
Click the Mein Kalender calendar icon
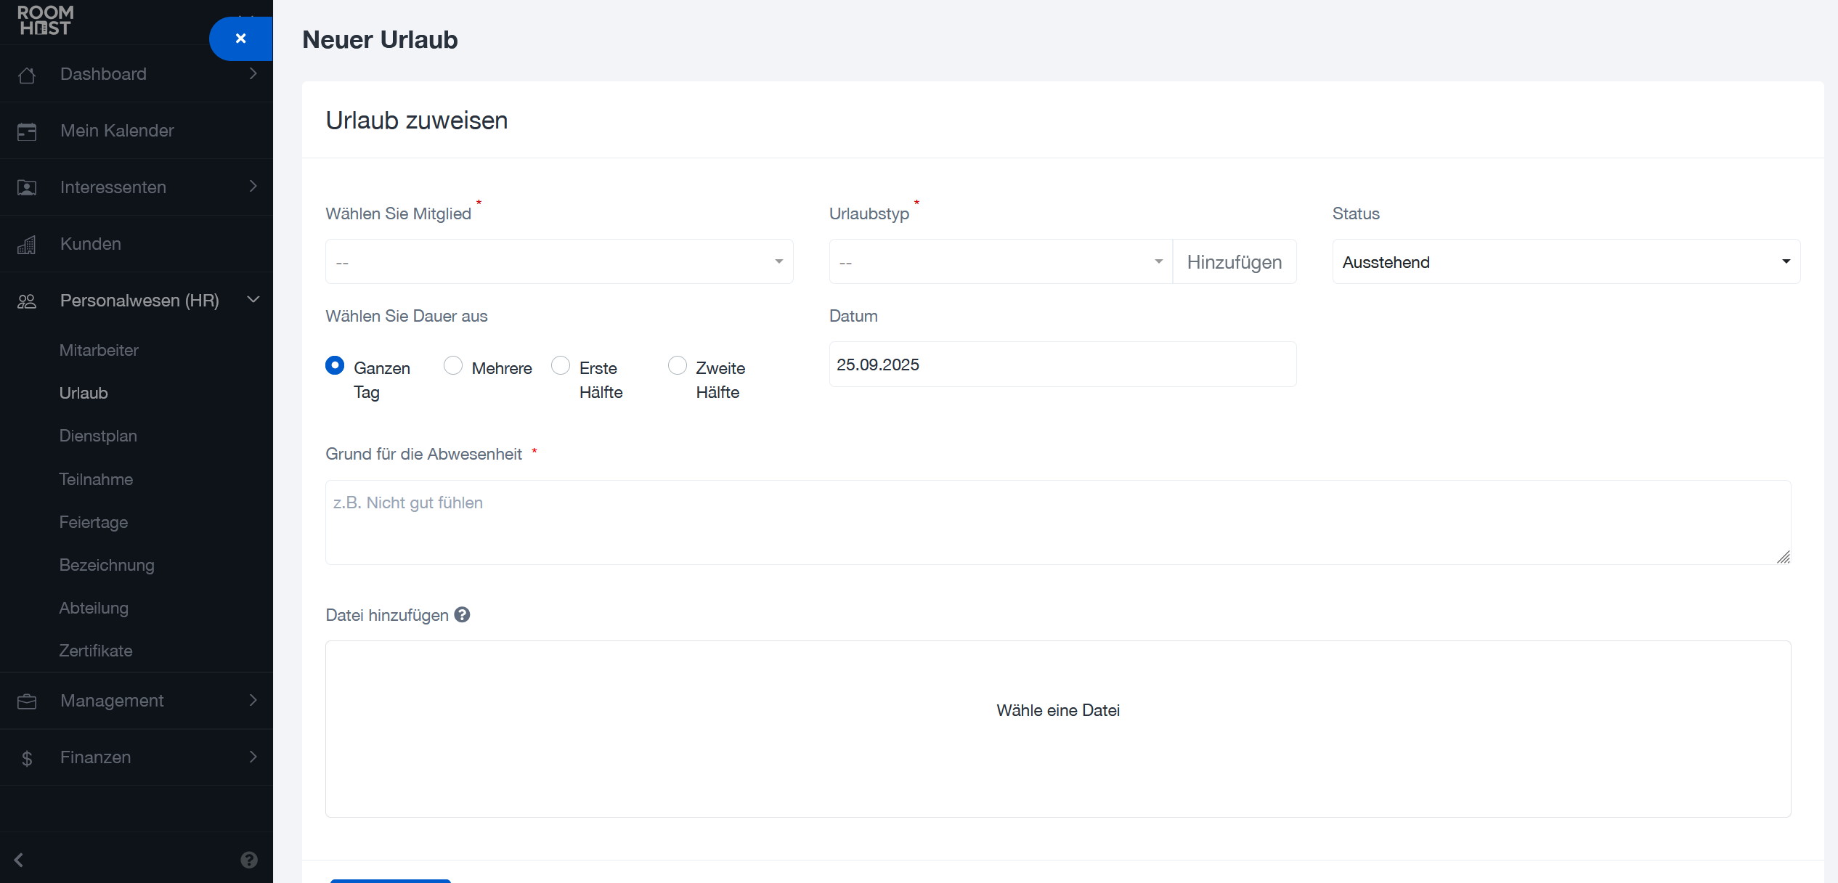tap(27, 131)
